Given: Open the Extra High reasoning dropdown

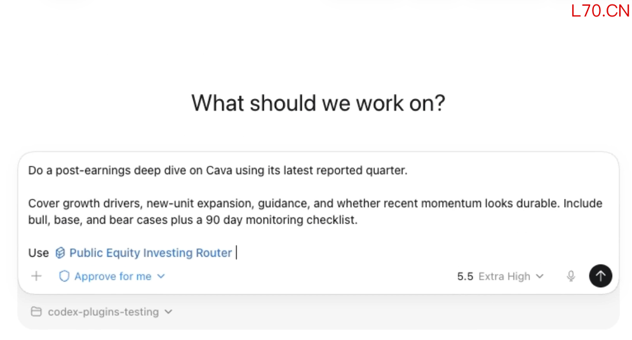Looking at the screenshot, I should point(511,276).
